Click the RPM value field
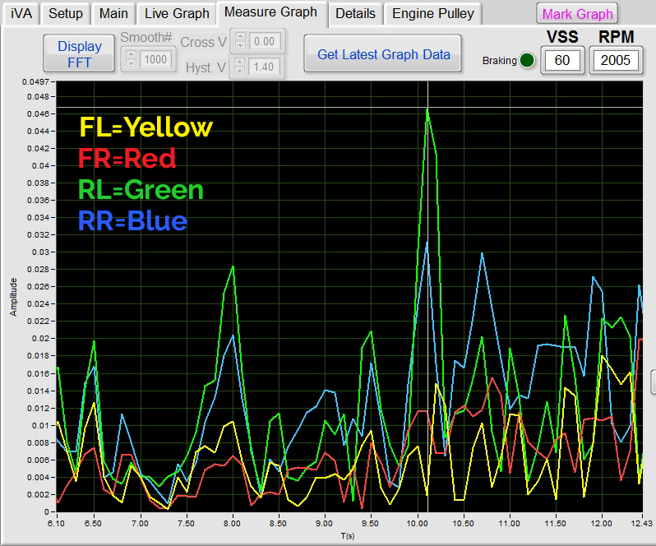Image resolution: width=656 pixels, height=546 pixels. click(616, 60)
